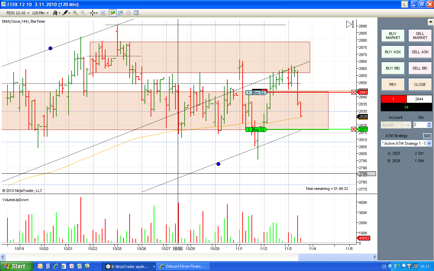Click the zoom frame toolbar icon
The height and width of the screenshot is (271, 434).
[x=102, y=13]
